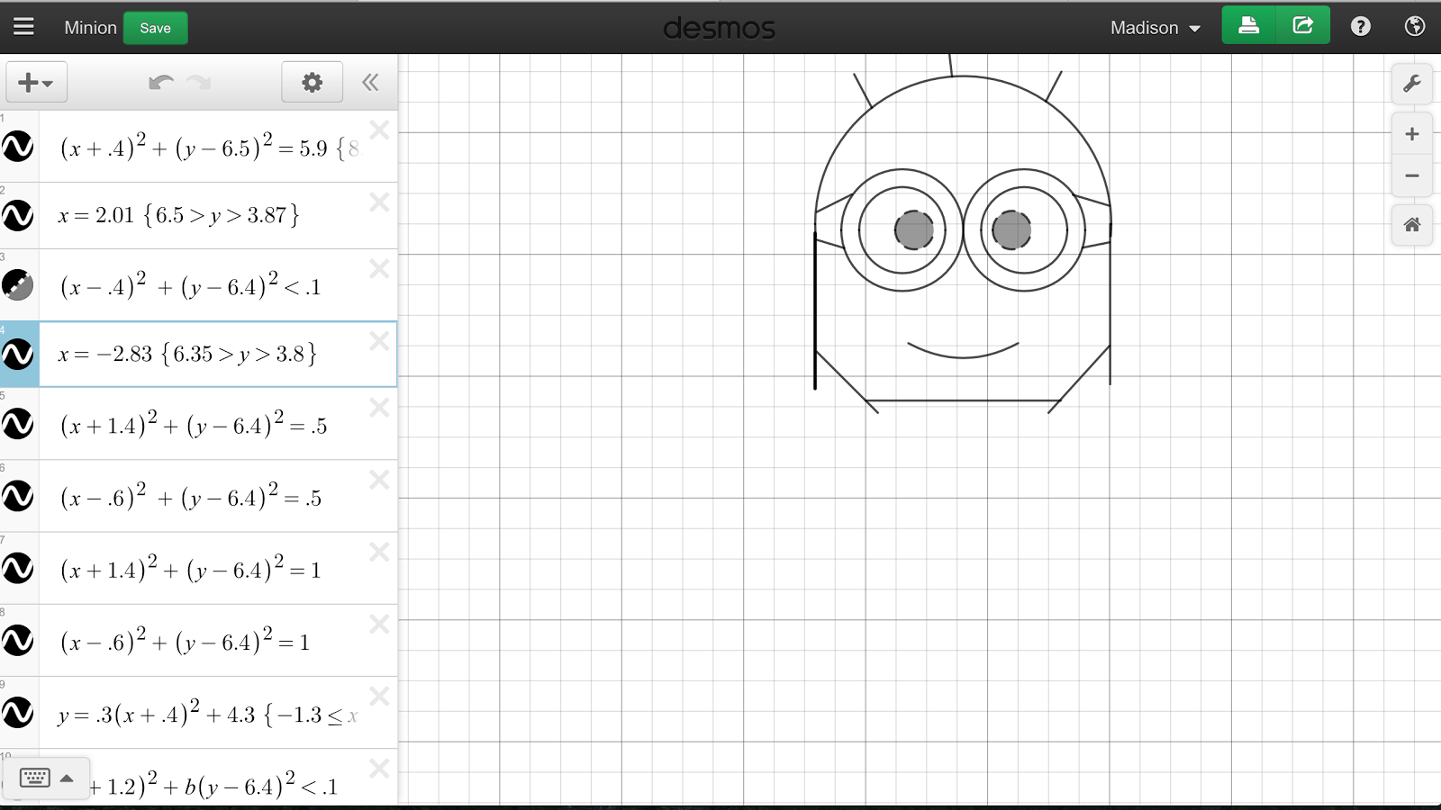This screenshot has width=1441, height=810.
Task: Open the language globe icon
Action: (x=1415, y=27)
